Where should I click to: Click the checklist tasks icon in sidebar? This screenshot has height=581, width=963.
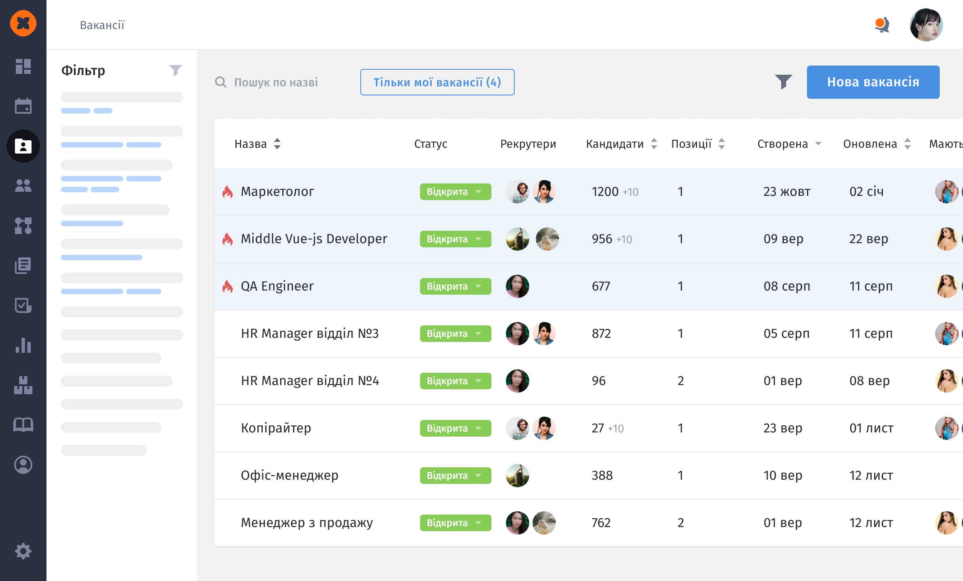pos(23,305)
